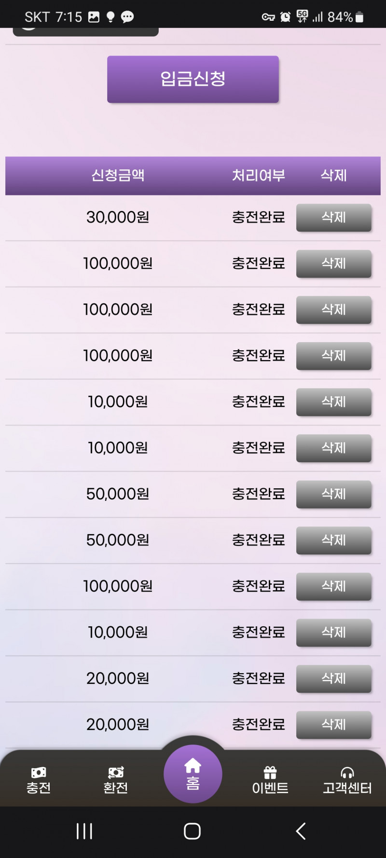
Task: Delete the first 10,000원 entry
Action: click(x=333, y=402)
